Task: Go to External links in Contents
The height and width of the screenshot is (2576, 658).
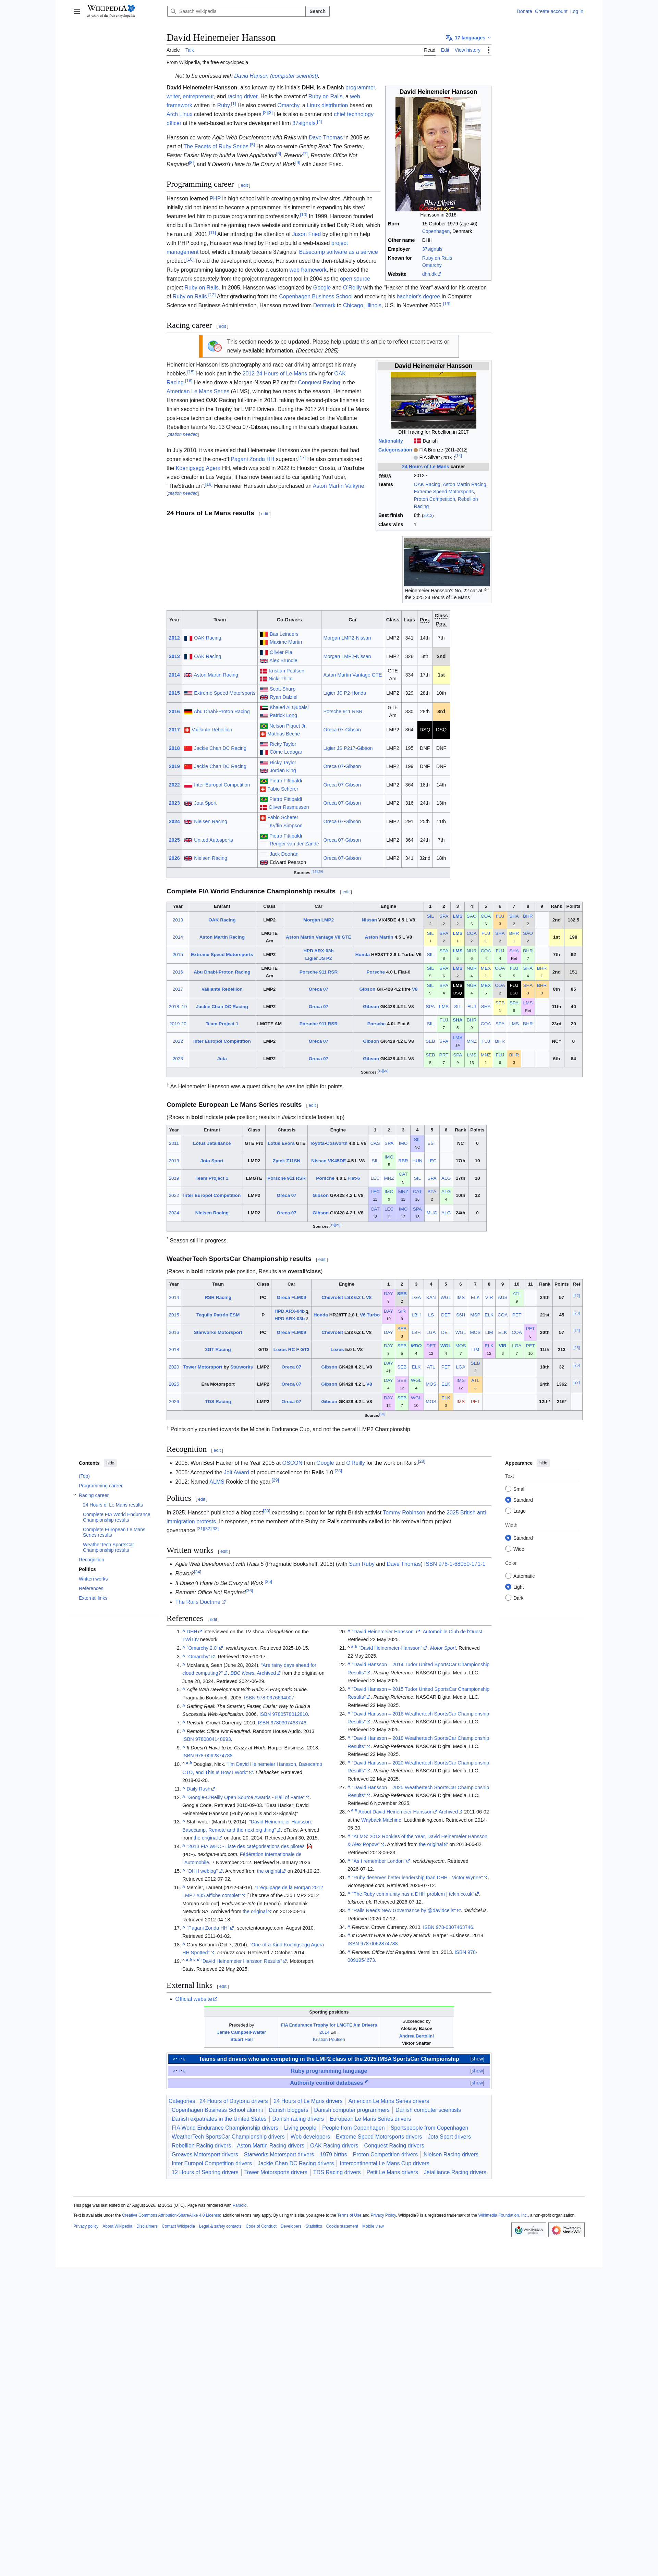Action: pyautogui.click(x=93, y=1598)
